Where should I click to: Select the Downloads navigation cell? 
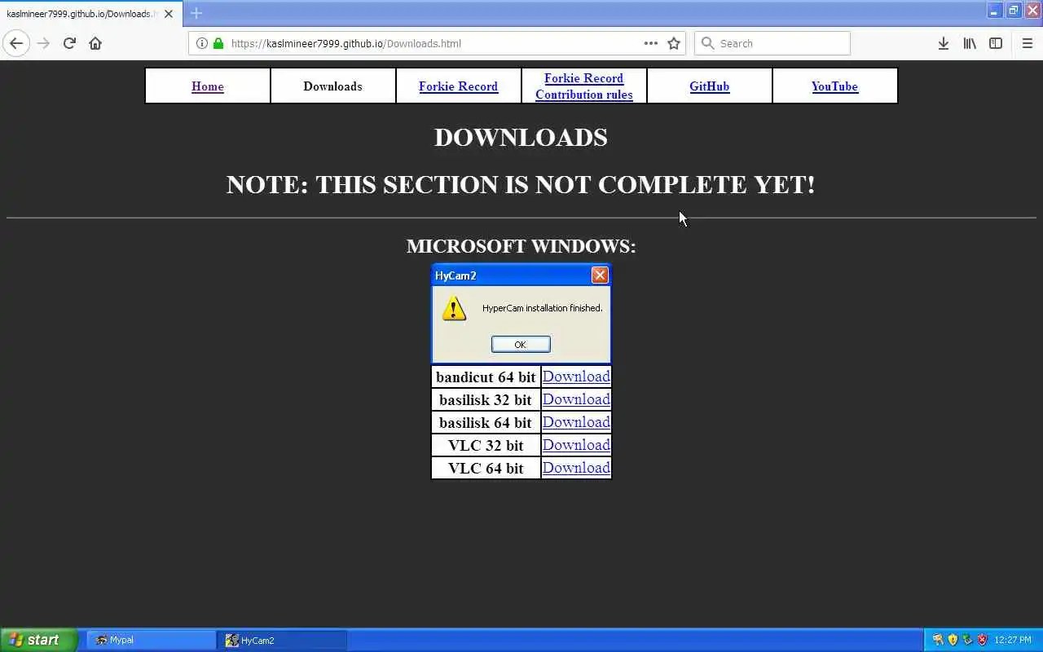coord(332,86)
